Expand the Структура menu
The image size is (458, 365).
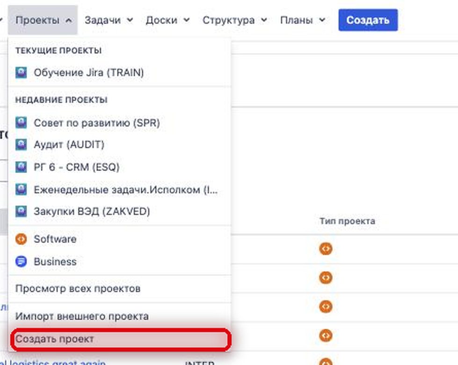(x=234, y=20)
